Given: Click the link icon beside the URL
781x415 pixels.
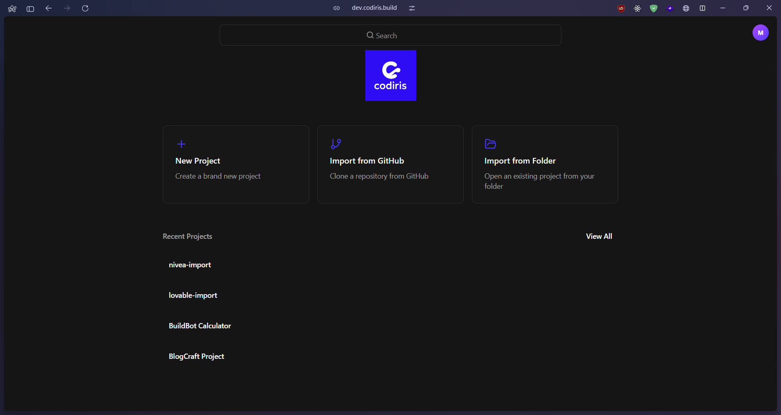Looking at the screenshot, I should point(336,8).
